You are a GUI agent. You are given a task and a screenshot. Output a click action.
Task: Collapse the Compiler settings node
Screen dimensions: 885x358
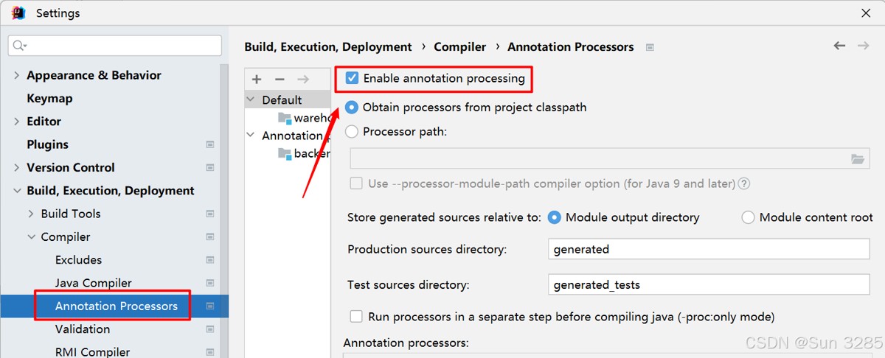click(31, 237)
